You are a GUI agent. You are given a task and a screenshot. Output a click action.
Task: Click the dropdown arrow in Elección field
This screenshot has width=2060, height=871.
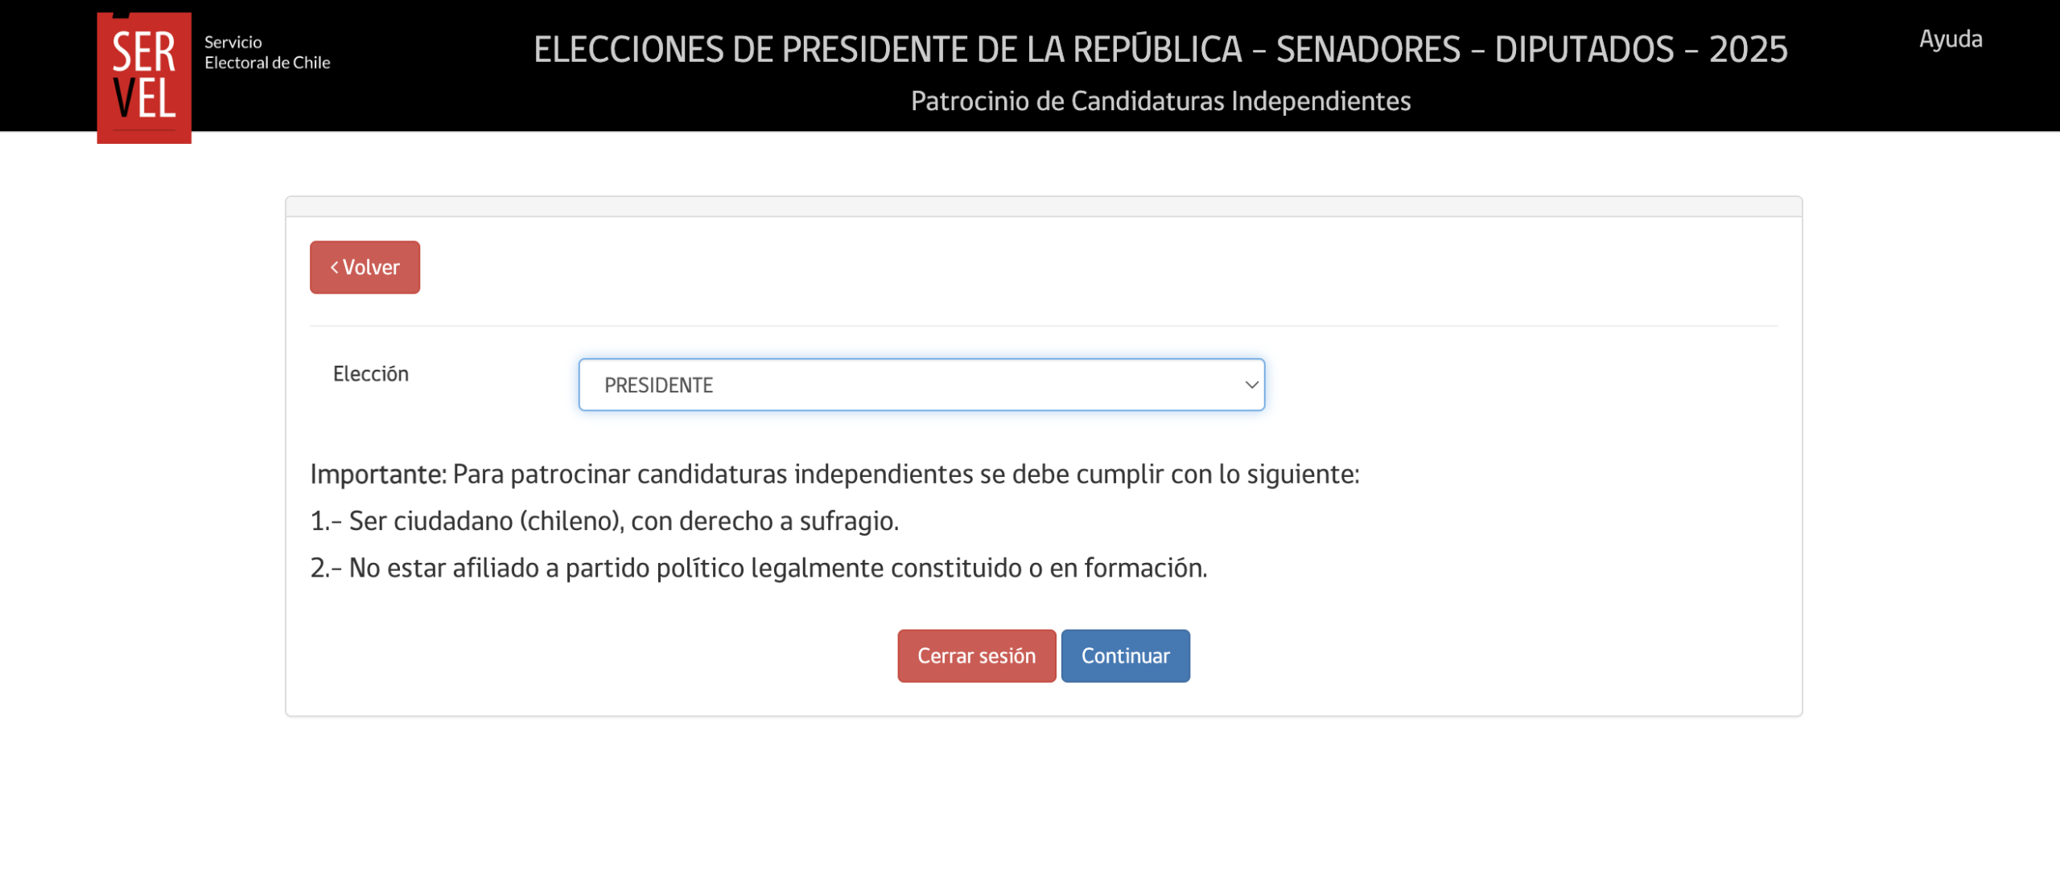pyautogui.click(x=1250, y=384)
